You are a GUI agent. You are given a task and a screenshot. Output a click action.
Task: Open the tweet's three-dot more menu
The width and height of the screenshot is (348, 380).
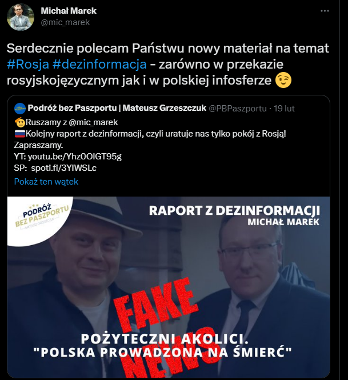pos(325,11)
